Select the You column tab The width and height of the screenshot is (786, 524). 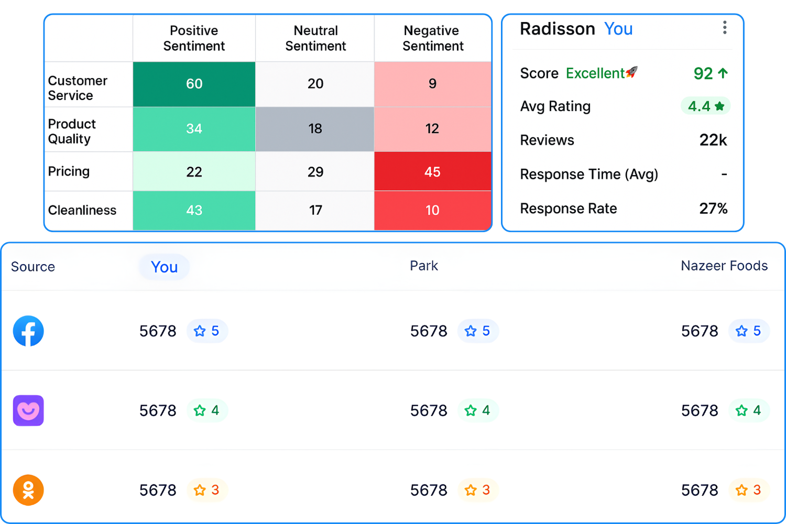tap(164, 267)
